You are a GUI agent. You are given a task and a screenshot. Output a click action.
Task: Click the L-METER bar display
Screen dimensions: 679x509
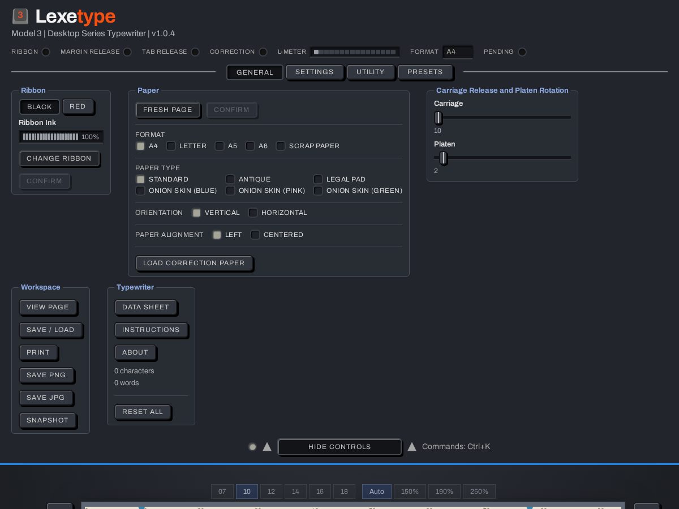coord(355,52)
